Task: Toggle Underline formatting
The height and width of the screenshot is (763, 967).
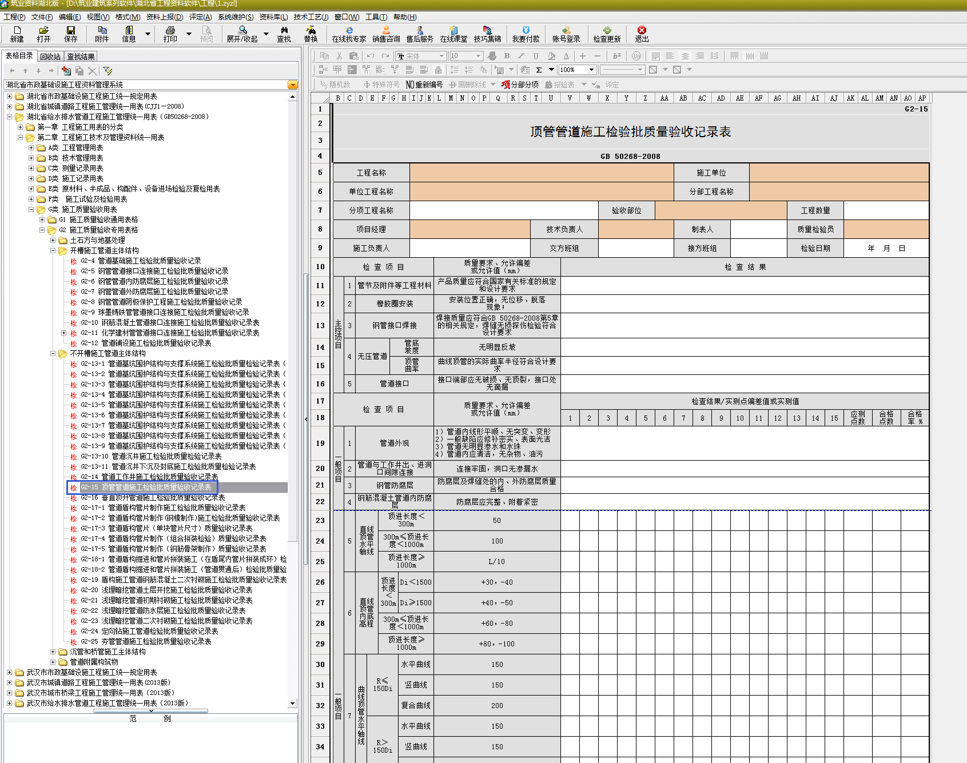Action: pos(536,56)
